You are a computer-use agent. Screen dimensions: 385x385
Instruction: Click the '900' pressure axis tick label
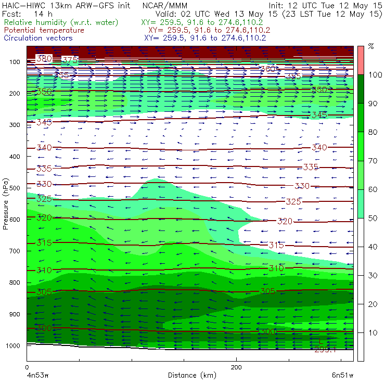(15, 314)
